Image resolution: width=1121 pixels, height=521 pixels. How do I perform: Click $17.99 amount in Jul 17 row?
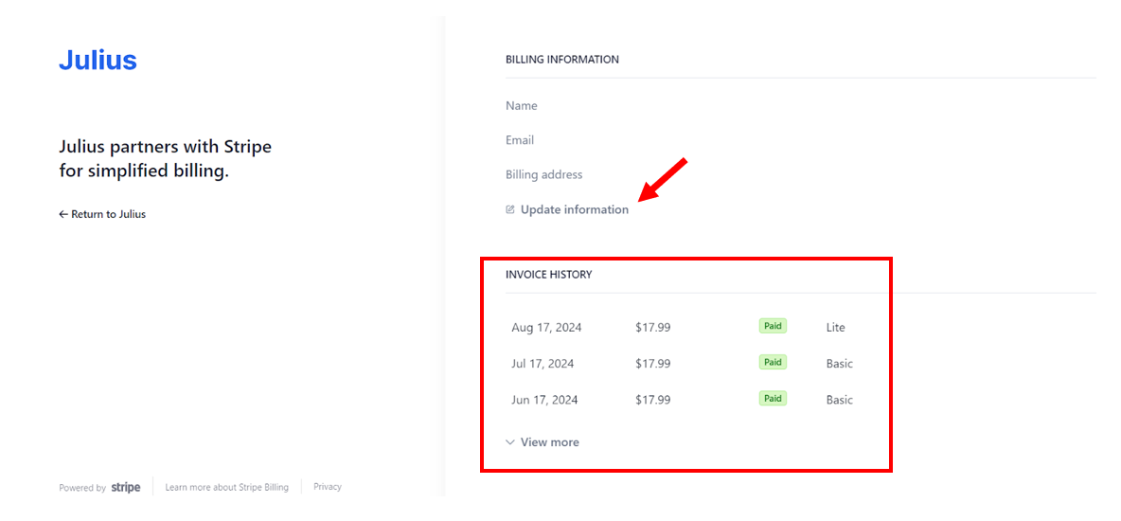coord(652,364)
